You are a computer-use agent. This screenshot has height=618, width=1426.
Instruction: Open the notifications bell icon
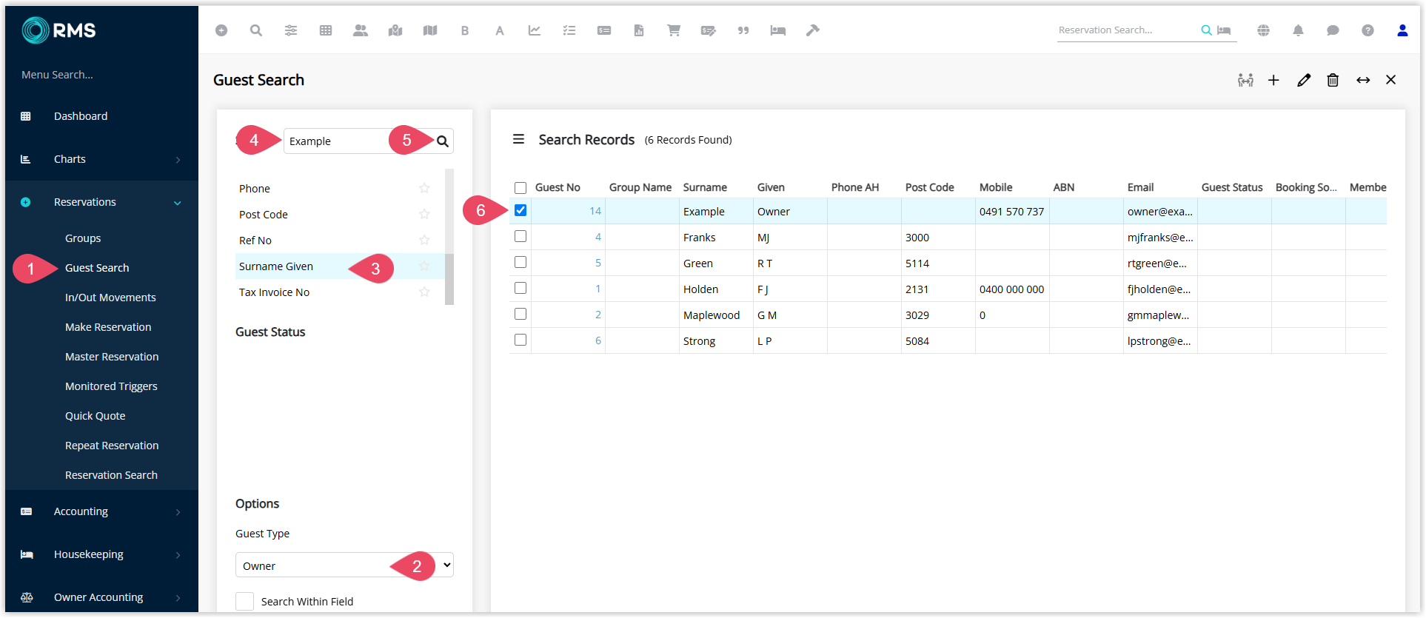coord(1299,30)
